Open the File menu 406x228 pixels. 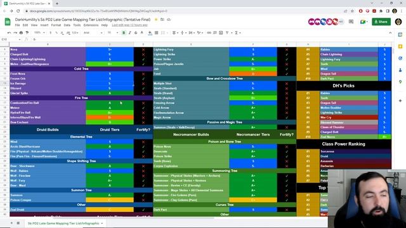[17, 25]
